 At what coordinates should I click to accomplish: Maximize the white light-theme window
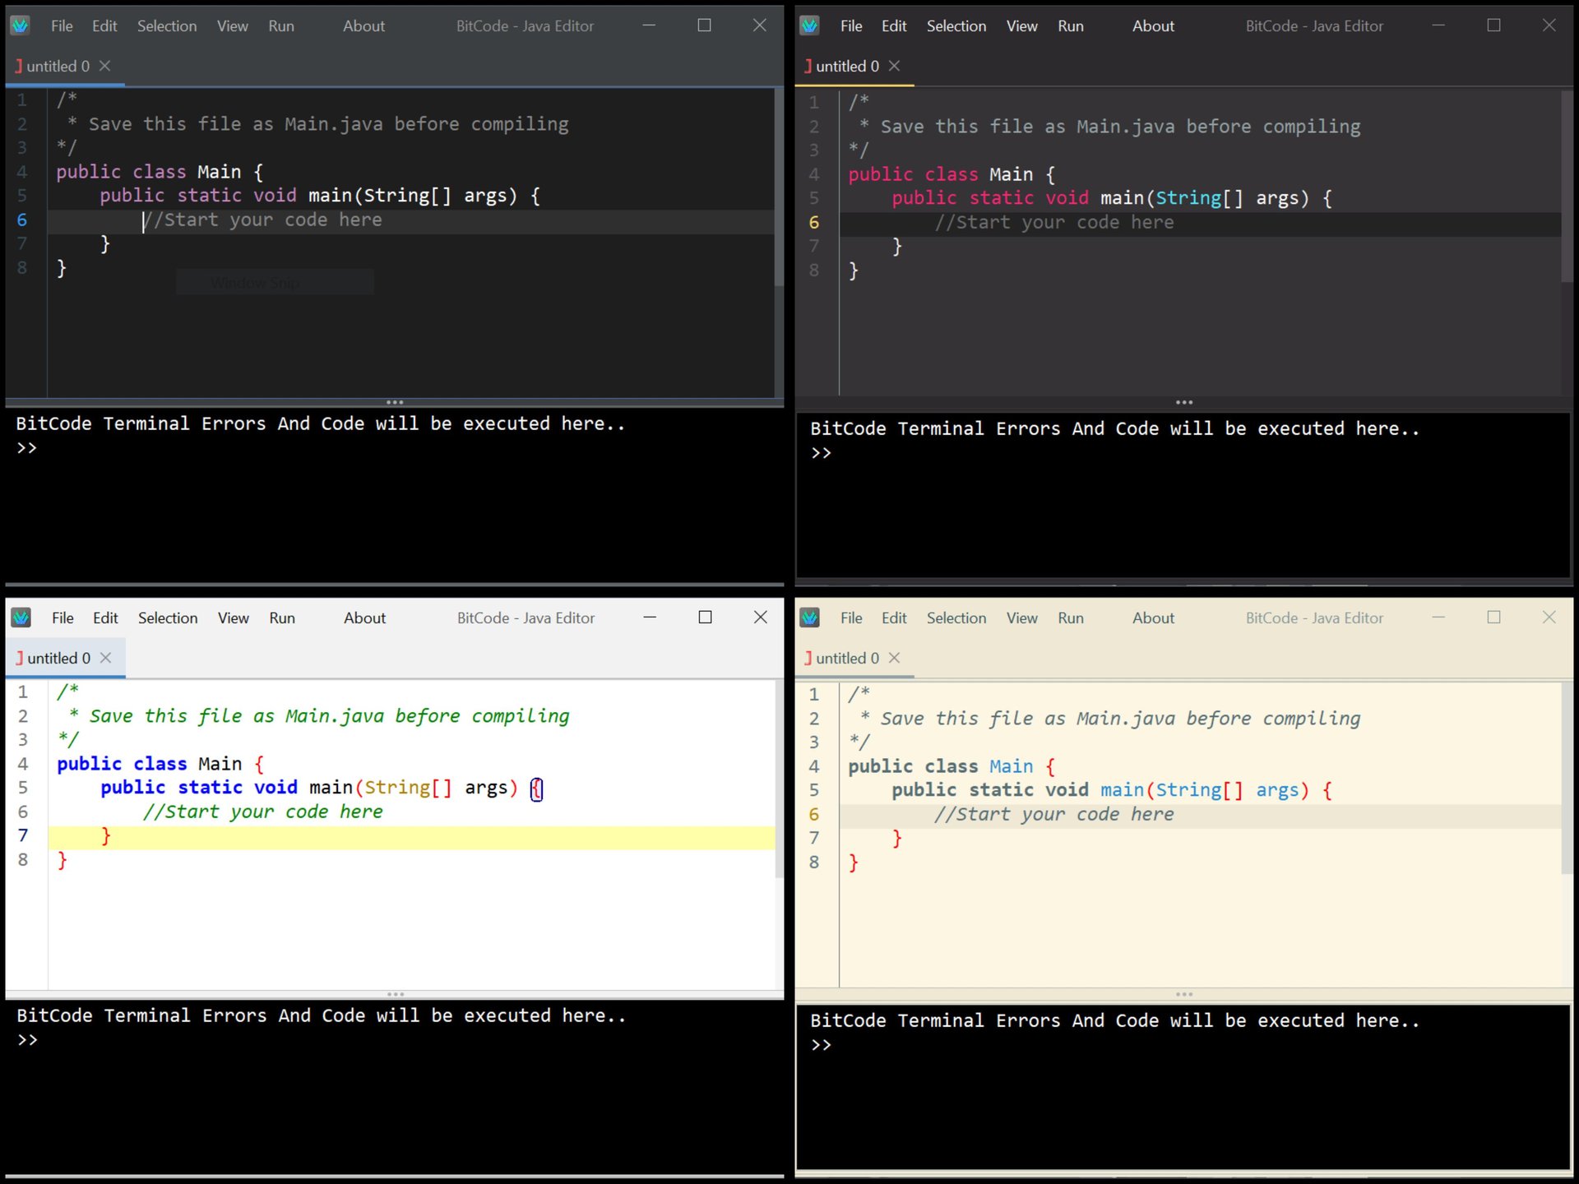click(705, 617)
